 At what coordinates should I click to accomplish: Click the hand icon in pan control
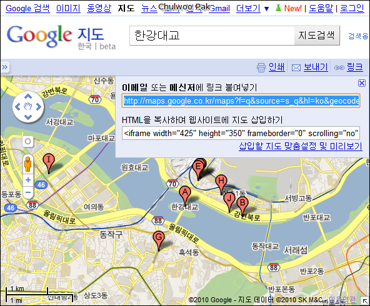(x=28, y=107)
